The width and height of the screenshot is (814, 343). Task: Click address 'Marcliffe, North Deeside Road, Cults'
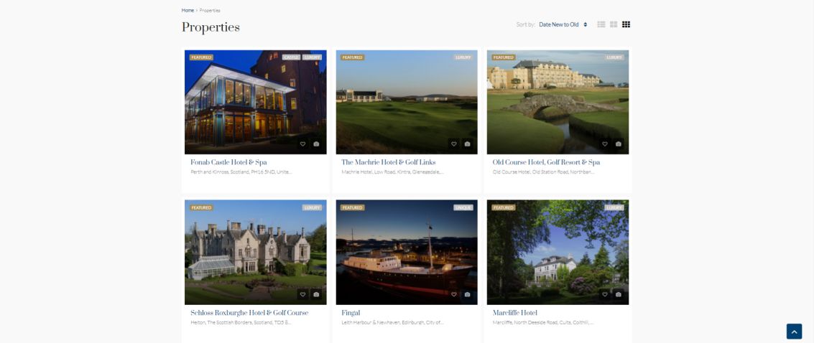(x=543, y=322)
